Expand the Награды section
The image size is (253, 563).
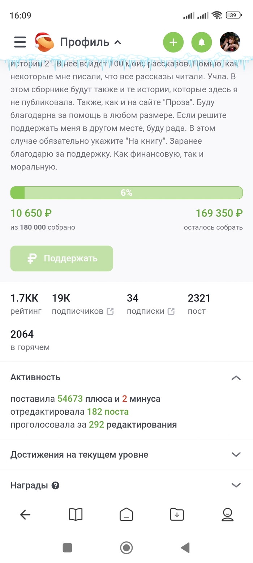(x=236, y=485)
